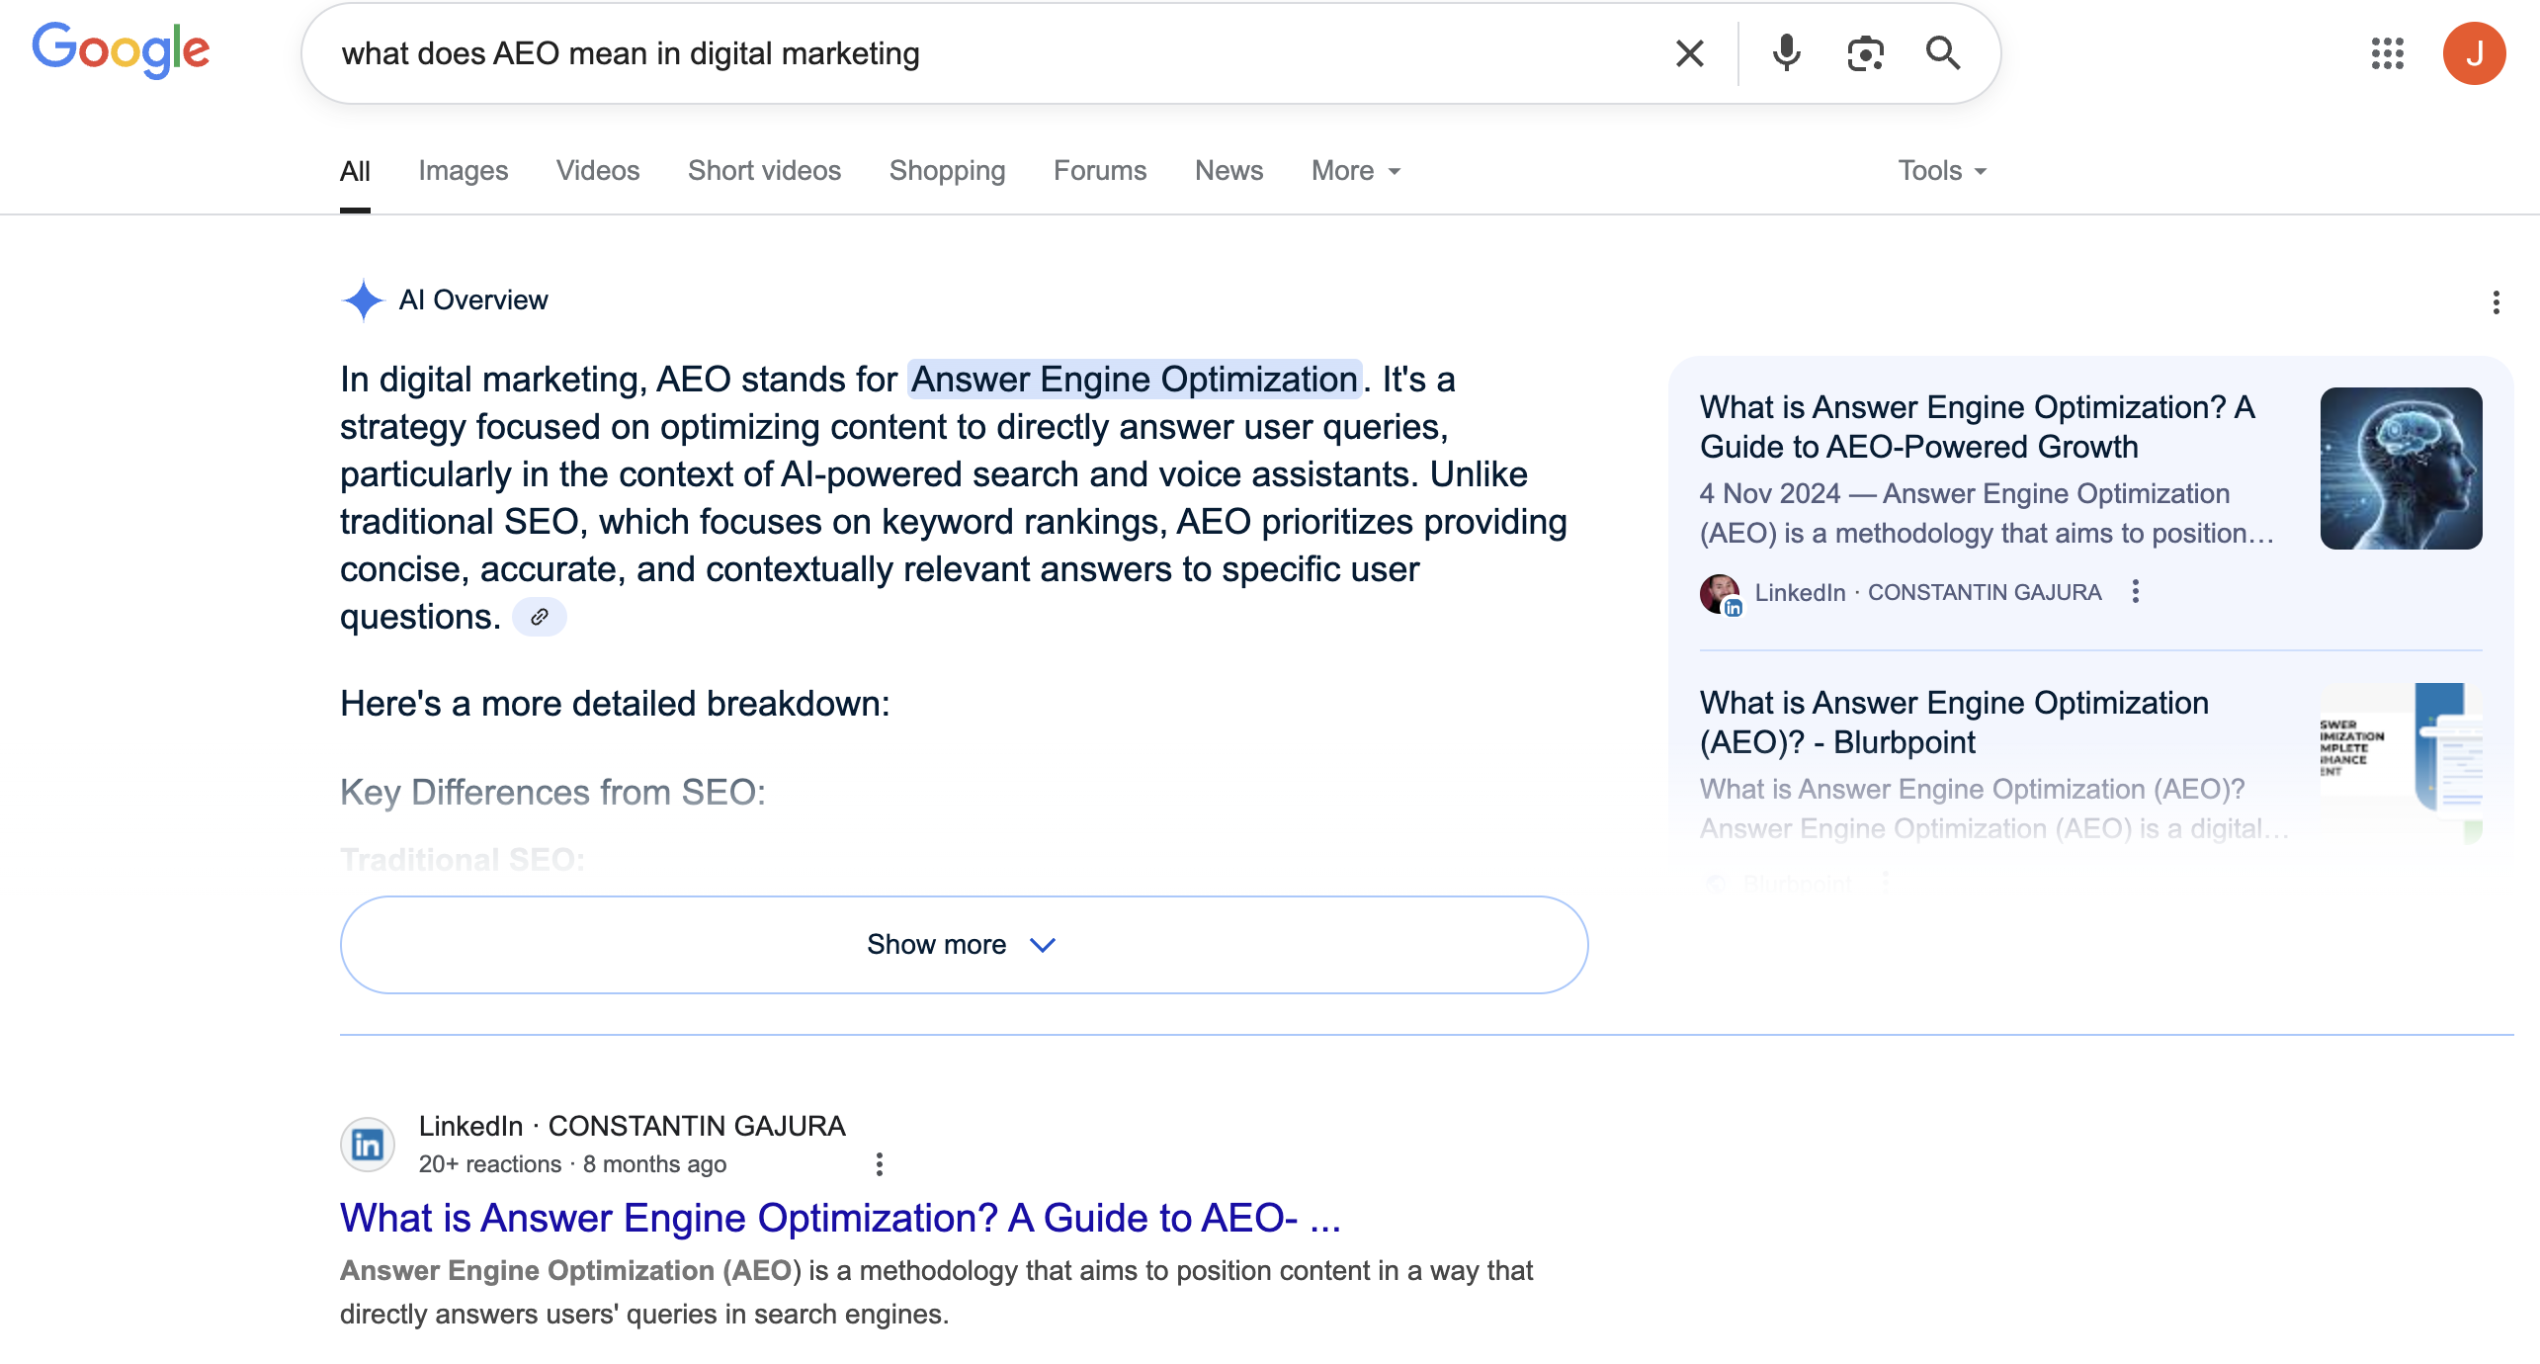This screenshot has width=2540, height=1364.
Task: Expand the More dropdown
Action: tap(1356, 171)
